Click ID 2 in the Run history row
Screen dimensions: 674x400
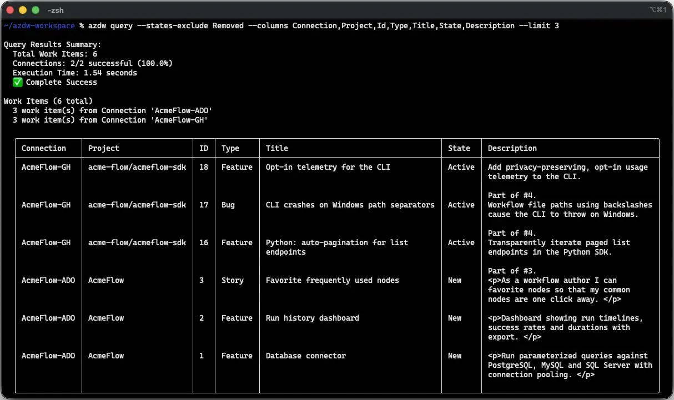202,318
